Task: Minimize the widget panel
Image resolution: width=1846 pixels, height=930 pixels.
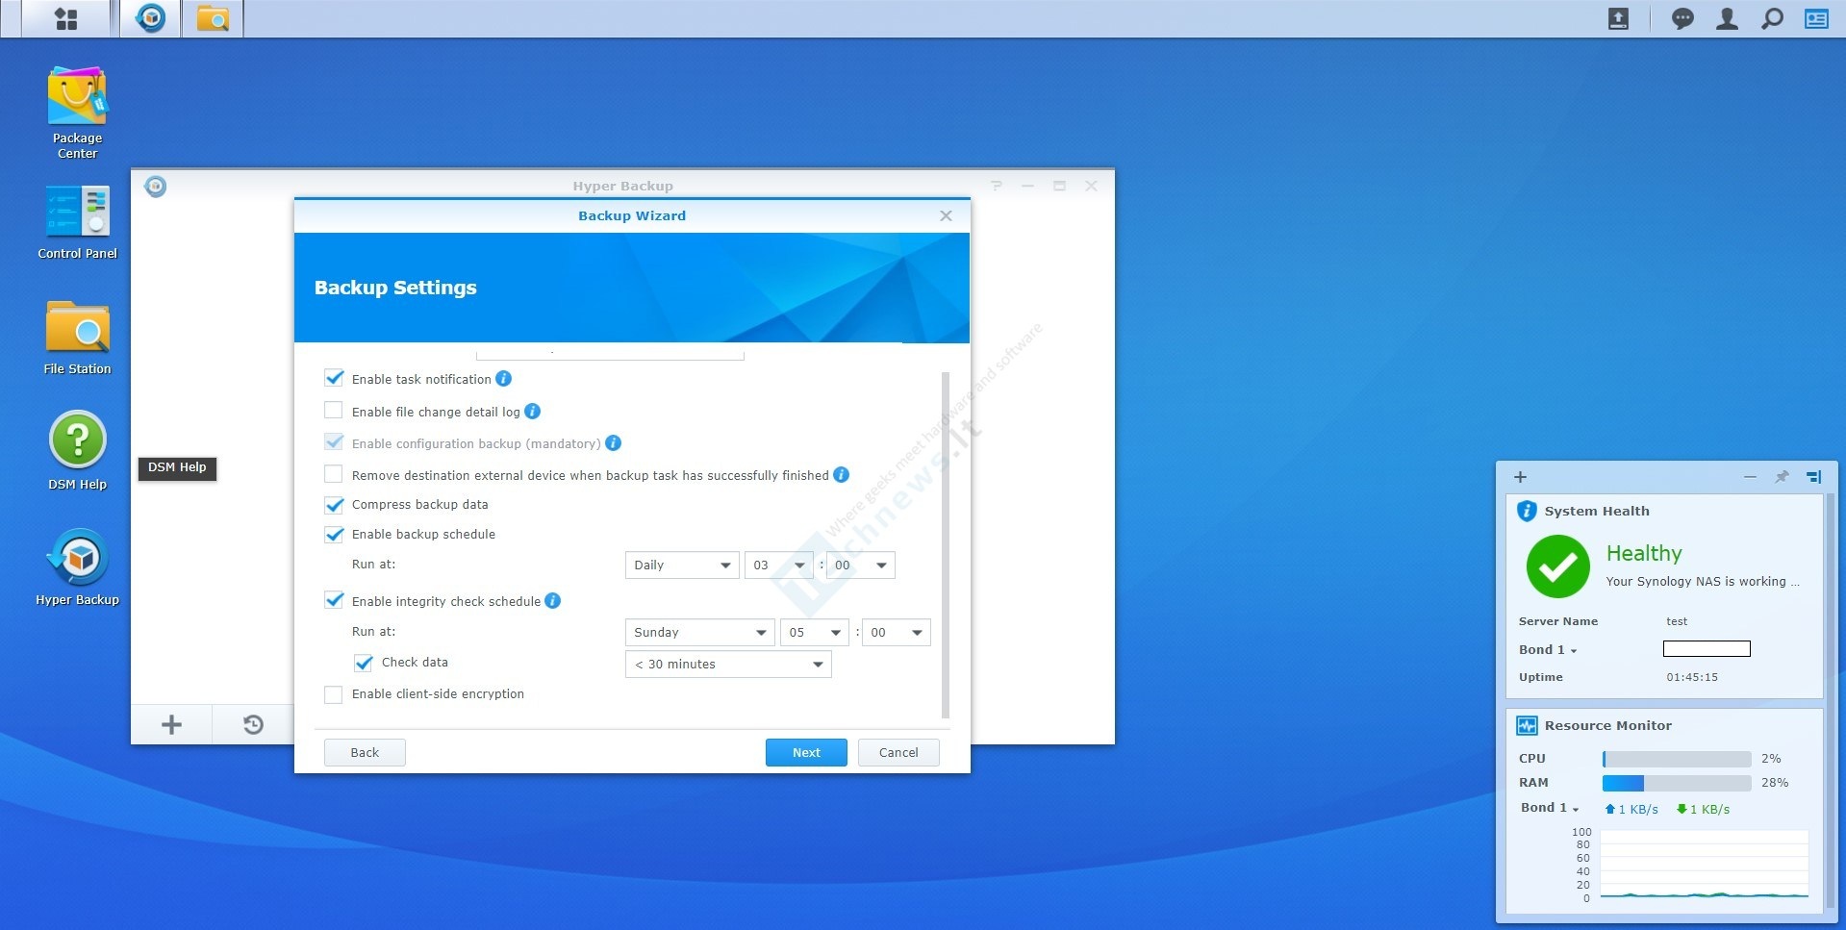Action: pos(1750,477)
